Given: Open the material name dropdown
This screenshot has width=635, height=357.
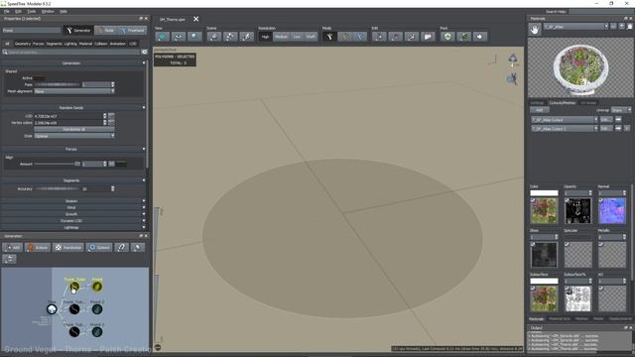Looking at the screenshot, I should pos(575,27).
